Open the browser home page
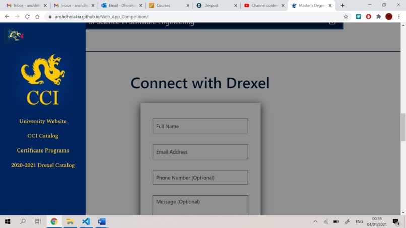This screenshot has width=406, height=228. 38,16
